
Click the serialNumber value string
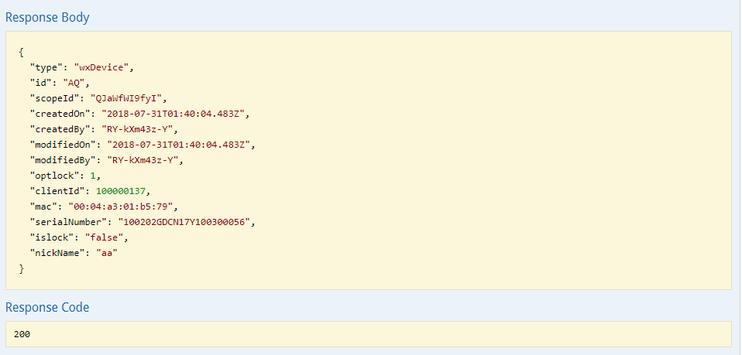183,222
